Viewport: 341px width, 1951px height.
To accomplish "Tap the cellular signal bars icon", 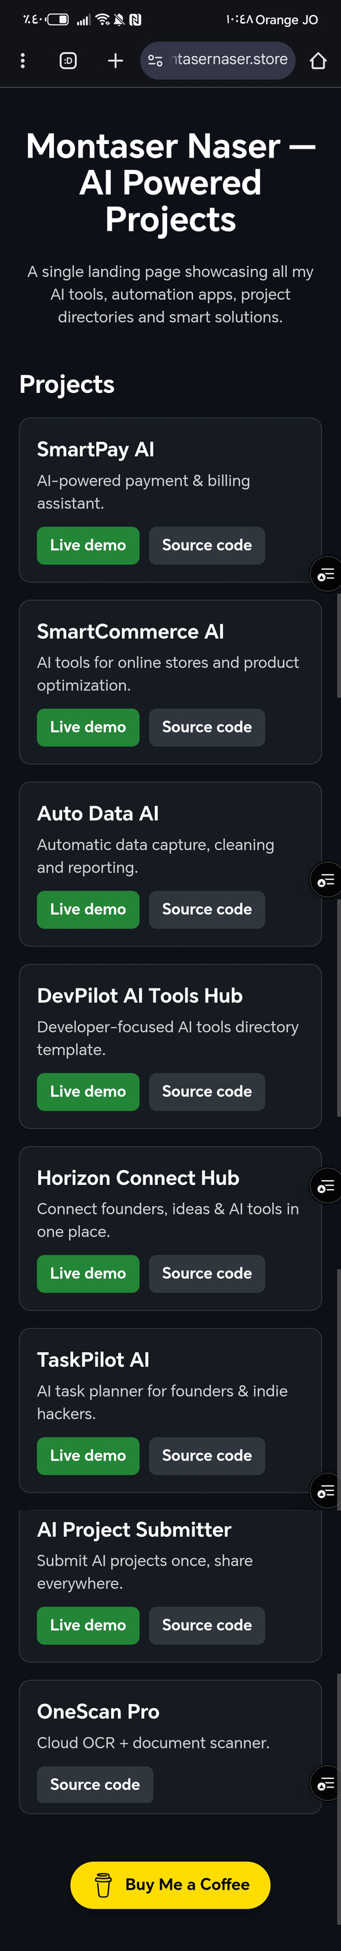I will (x=83, y=20).
